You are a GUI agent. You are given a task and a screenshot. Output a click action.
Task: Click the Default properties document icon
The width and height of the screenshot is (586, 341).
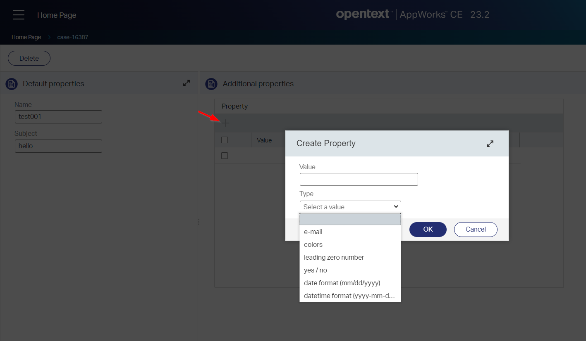tap(12, 84)
